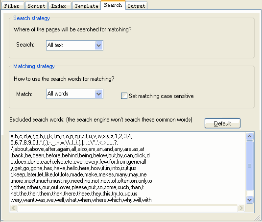Click the scroll up arrow of excluded words list
The width and height of the screenshot is (262, 222).
[x=249, y=136]
